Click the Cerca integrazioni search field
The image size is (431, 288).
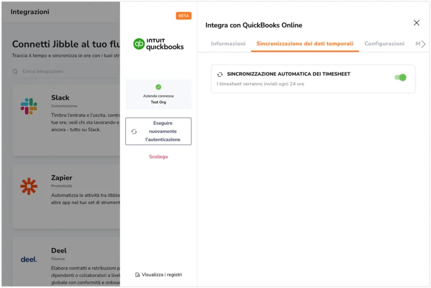[66, 71]
